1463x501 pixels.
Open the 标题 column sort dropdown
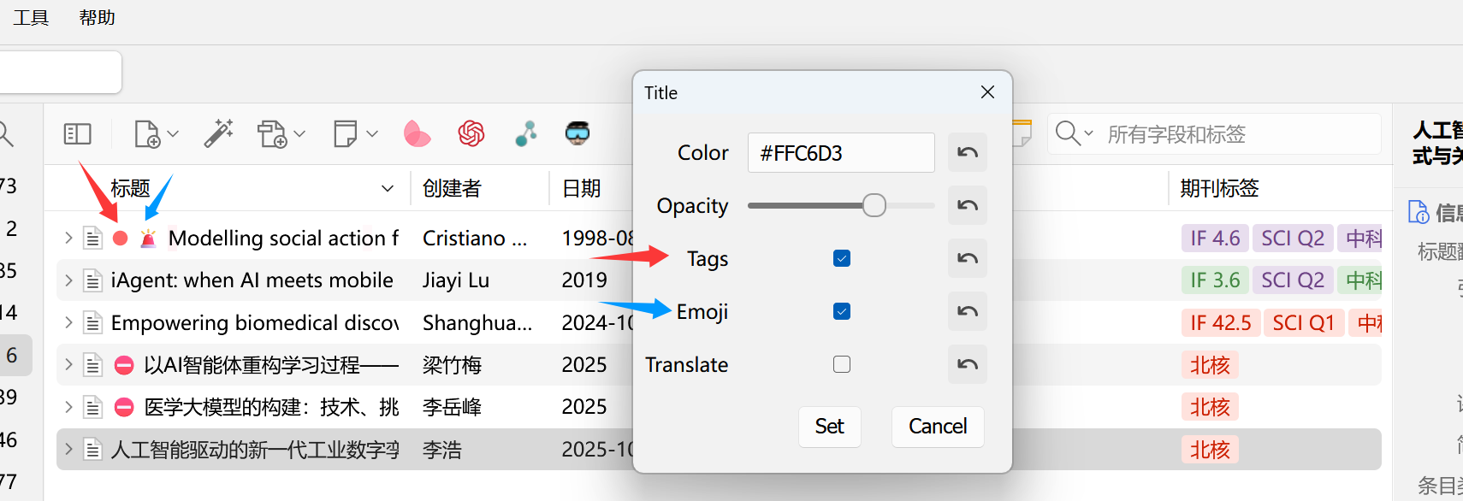coord(388,188)
